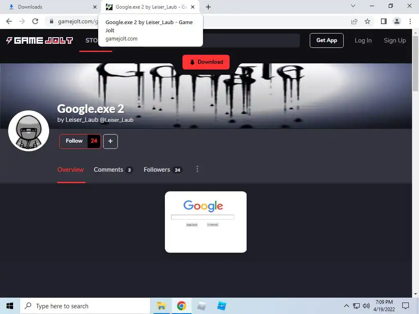The width and height of the screenshot is (419, 314).
Task: Switch to the Downloads tab
Action: [51, 7]
